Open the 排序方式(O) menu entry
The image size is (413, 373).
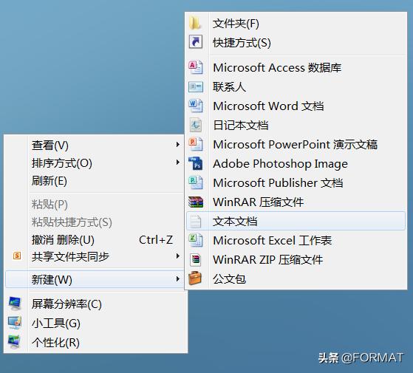[95, 163]
